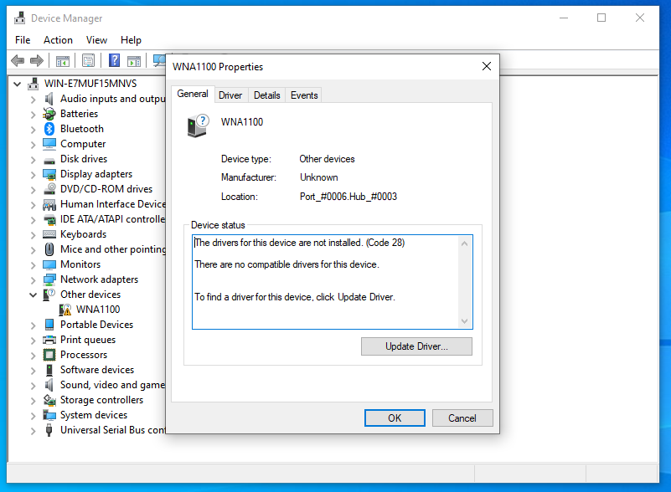Expand the Processors chevron
Image resolution: width=671 pixels, height=492 pixels.
tap(33, 356)
